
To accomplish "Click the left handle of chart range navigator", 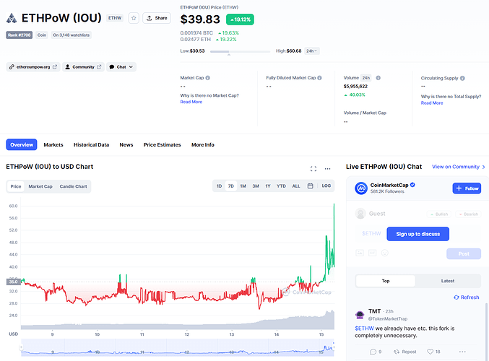I will [21, 347].
